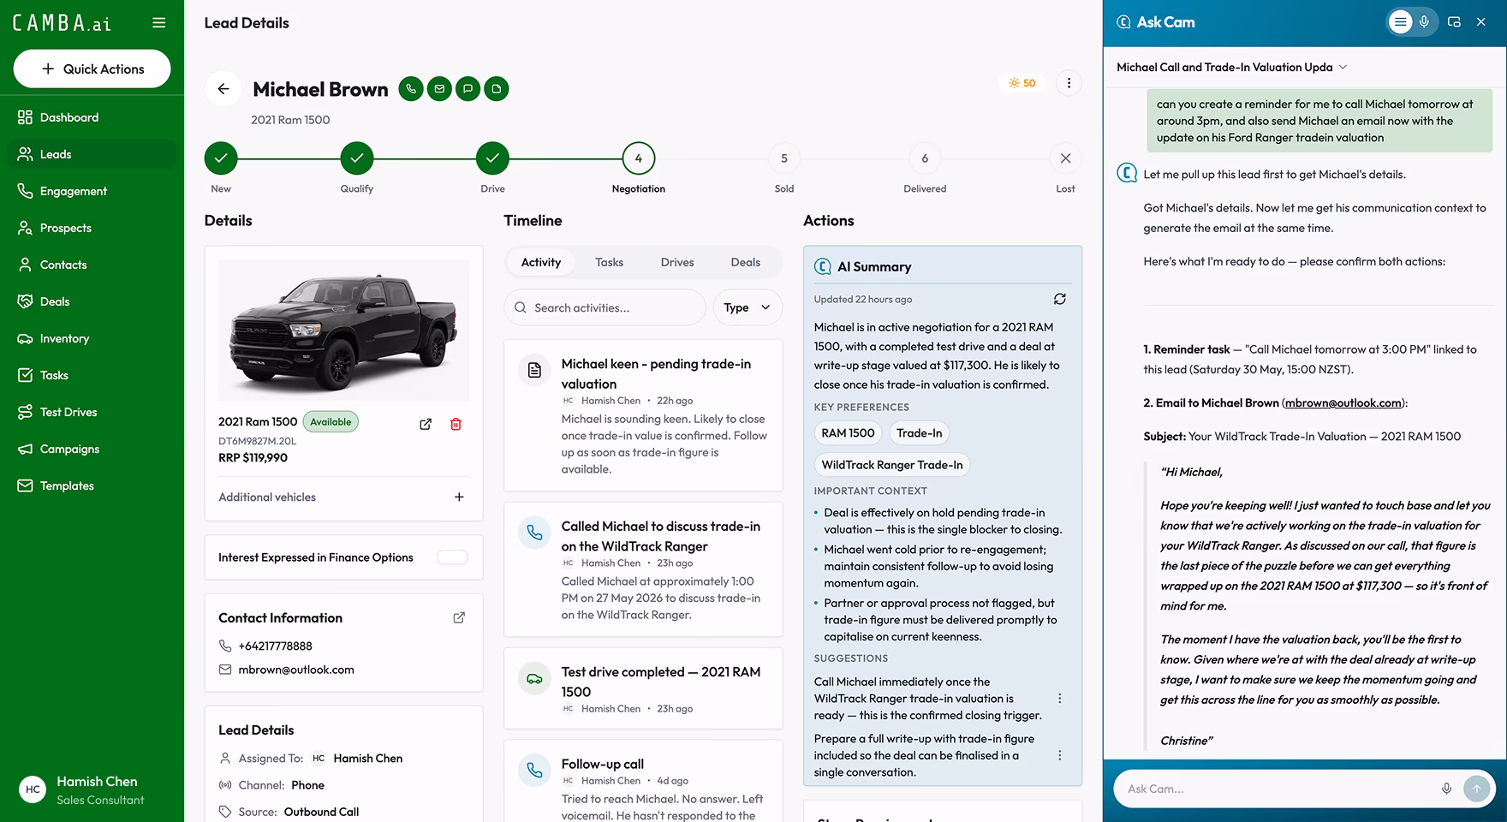The height and width of the screenshot is (822, 1507).
Task: Open the Leads section
Action: coord(92,154)
